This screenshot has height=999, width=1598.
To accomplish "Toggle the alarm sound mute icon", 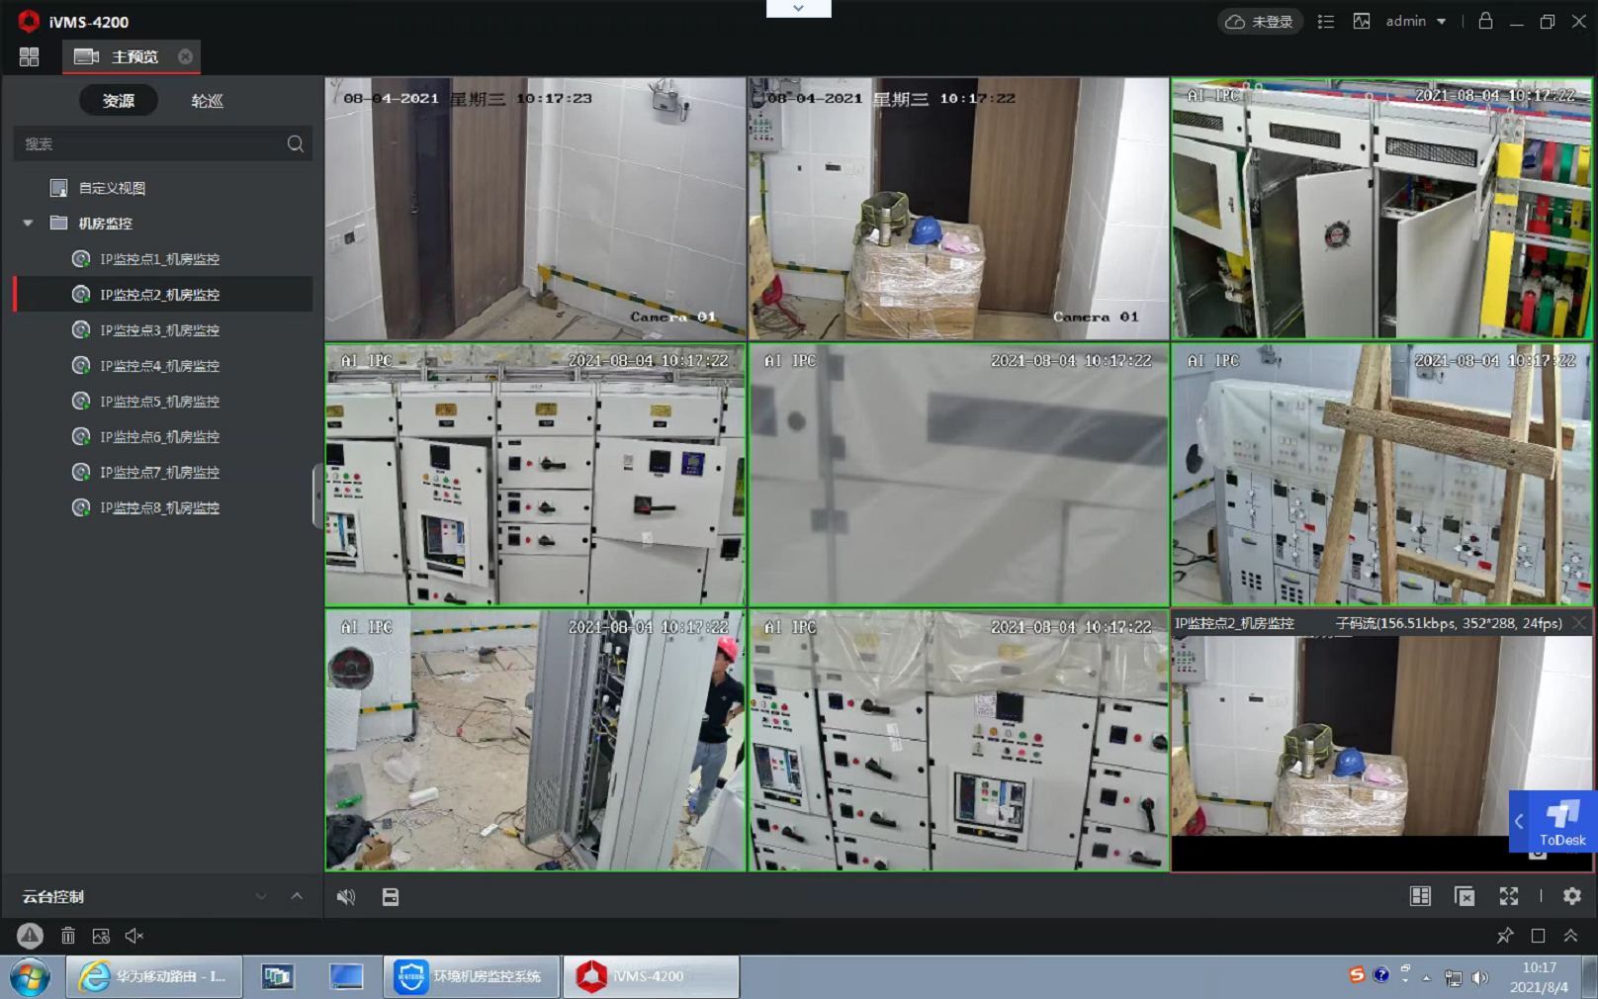I will pos(134,936).
